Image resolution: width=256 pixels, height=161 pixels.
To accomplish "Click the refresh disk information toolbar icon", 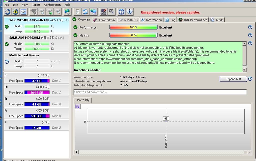I will [8, 11].
